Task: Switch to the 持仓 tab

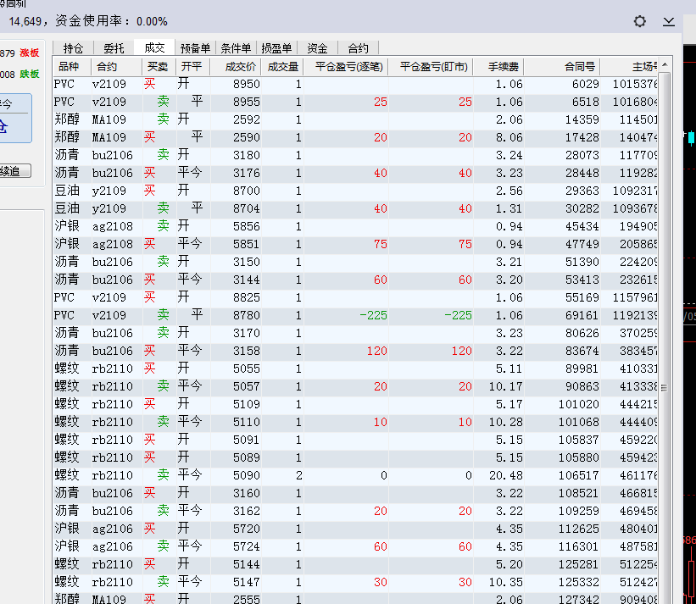Action: pyautogui.click(x=73, y=48)
